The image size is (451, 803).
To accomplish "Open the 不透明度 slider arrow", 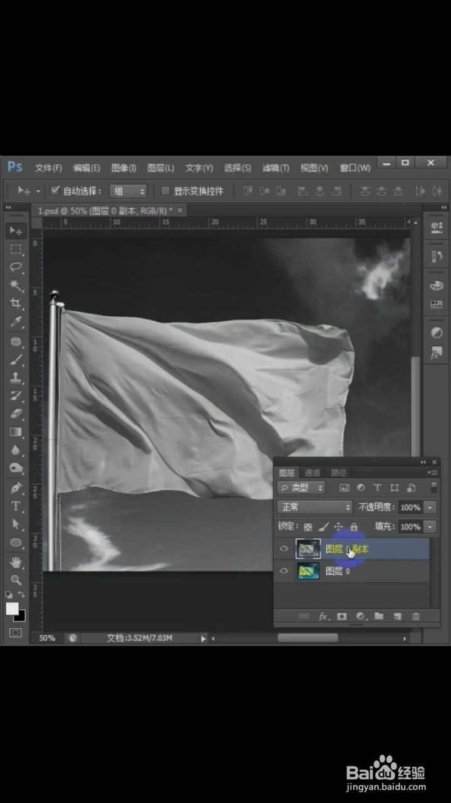I will [430, 507].
